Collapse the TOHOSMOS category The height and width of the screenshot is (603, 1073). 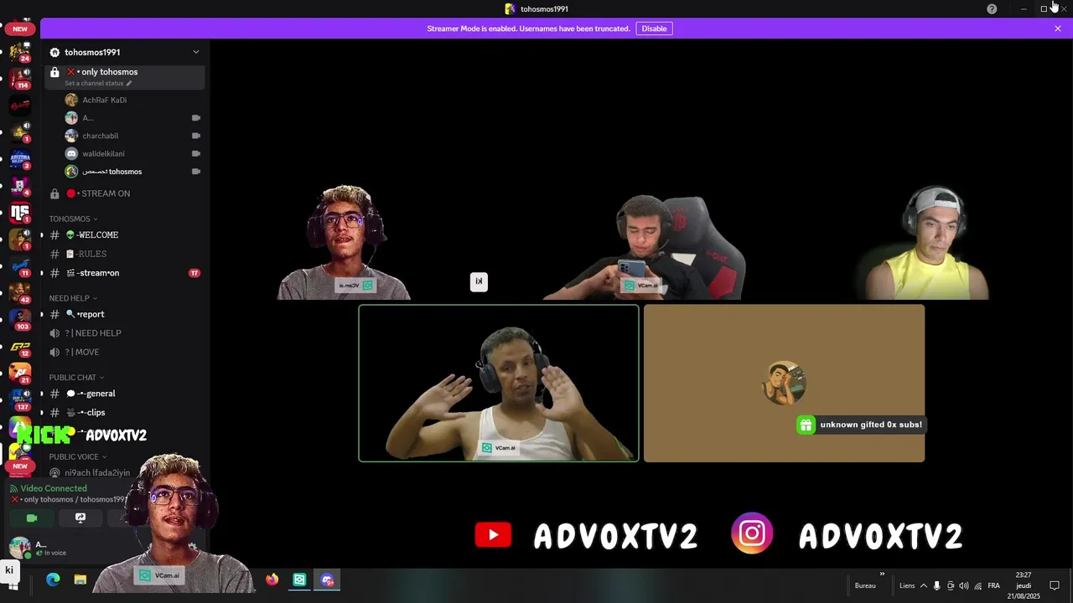tap(73, 219)
